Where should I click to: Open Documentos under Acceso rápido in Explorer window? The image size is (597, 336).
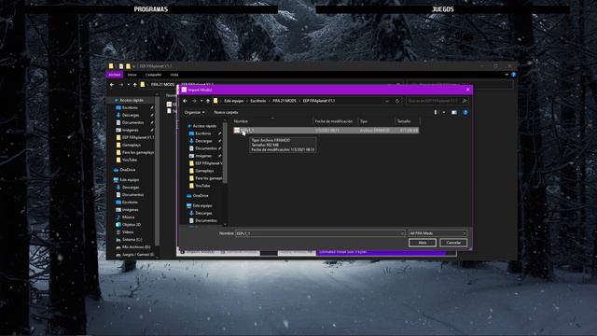pyautogui.click(x=132, y=122)
